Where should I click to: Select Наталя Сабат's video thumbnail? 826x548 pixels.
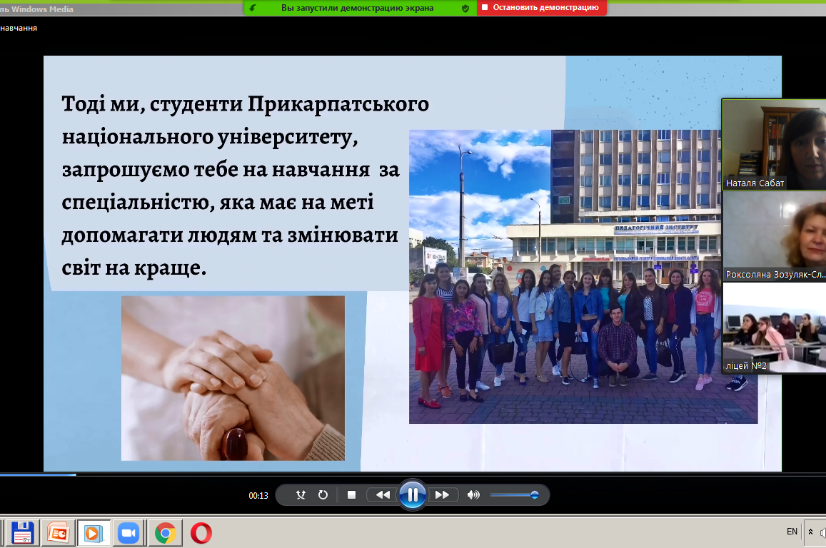coord(774,144)
